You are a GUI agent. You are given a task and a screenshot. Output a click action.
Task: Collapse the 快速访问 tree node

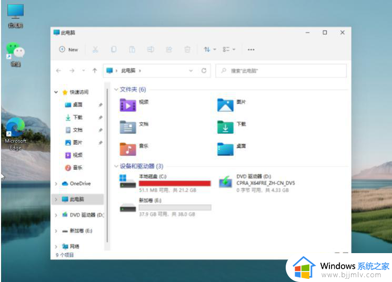point(56,92)
